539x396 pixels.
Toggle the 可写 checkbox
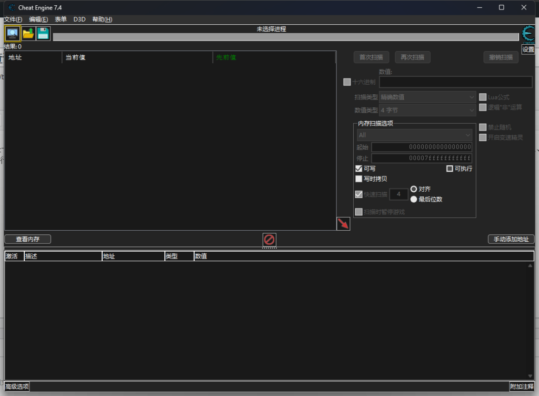(359, 169)
